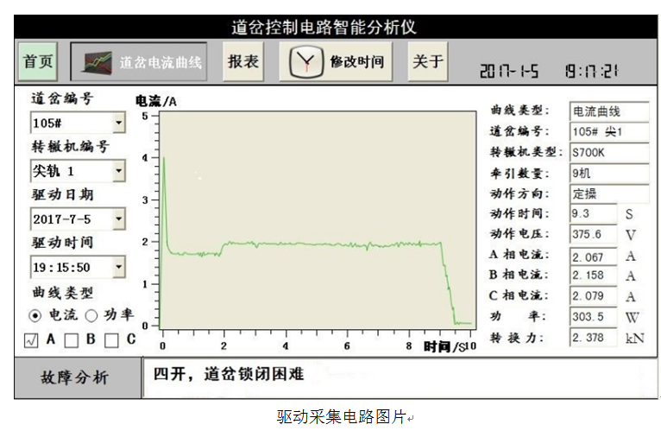Click the 曲线类型 field showing 电流曲线
The width and height of the screenshot is (661, 437).
(x=608, y=111)
